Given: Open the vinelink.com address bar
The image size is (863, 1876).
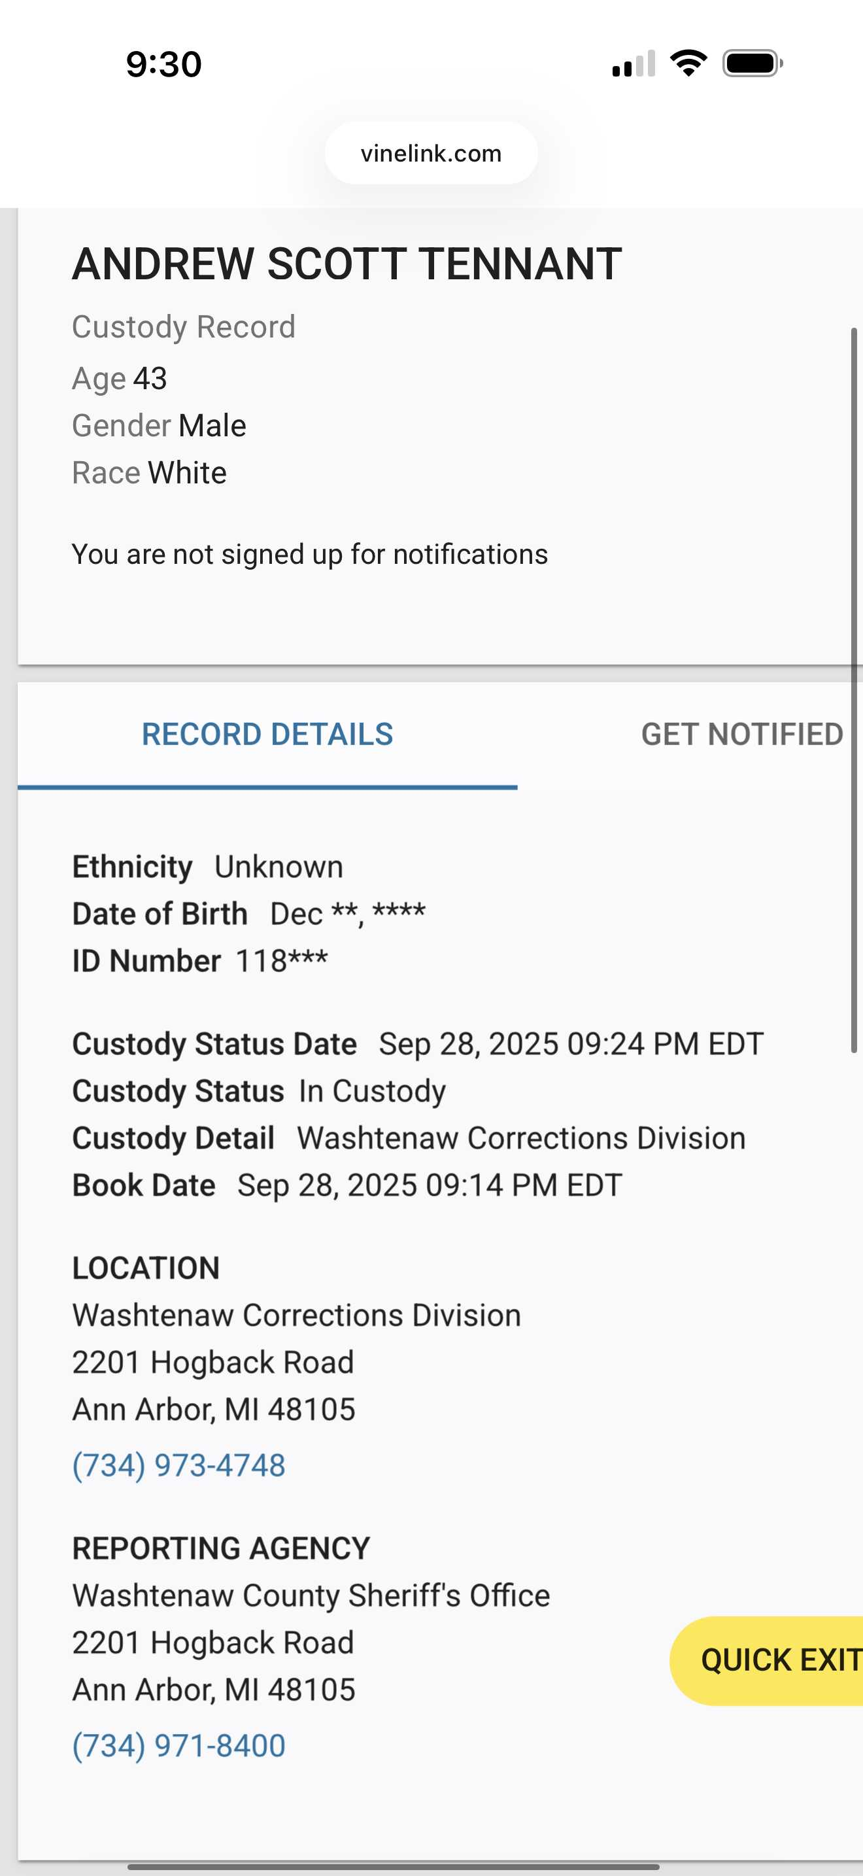Looking at the screenshot, I should point(431,154).
